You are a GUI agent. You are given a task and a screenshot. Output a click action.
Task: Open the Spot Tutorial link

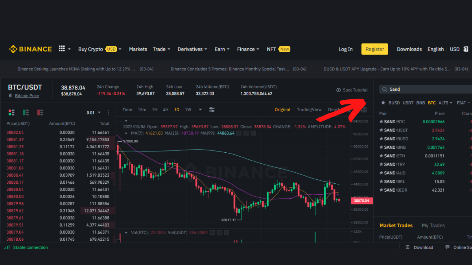tap(355, 90)
